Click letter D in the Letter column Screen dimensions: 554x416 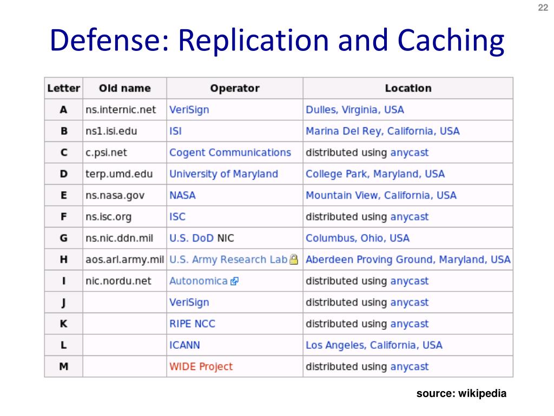tap(64, 174)
